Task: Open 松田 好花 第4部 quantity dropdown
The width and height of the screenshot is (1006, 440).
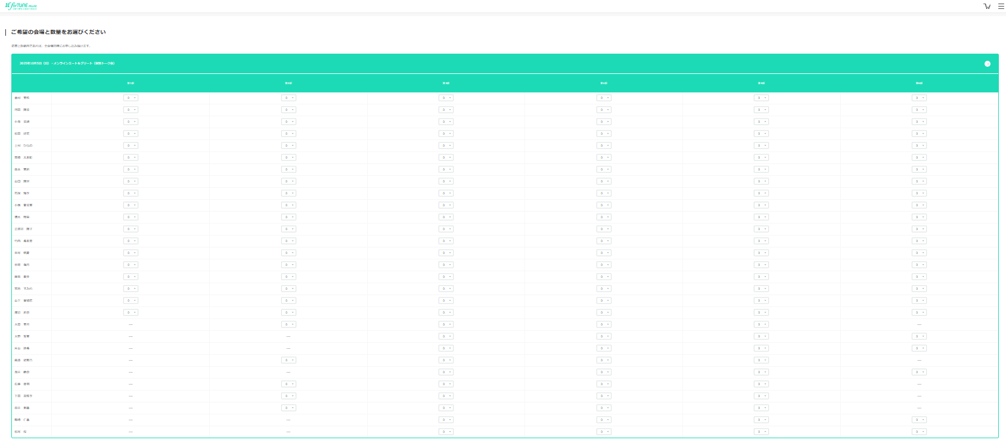Action: point(604,134)
